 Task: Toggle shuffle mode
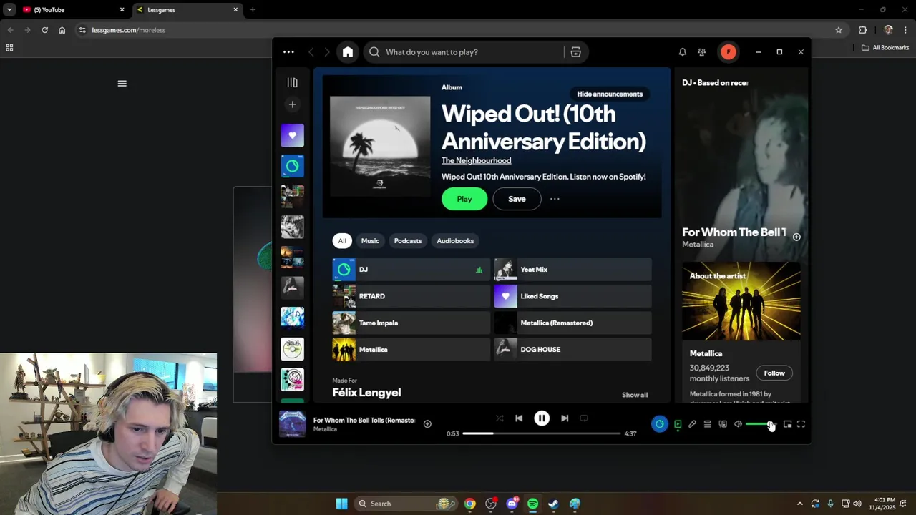tap(500, 418)
